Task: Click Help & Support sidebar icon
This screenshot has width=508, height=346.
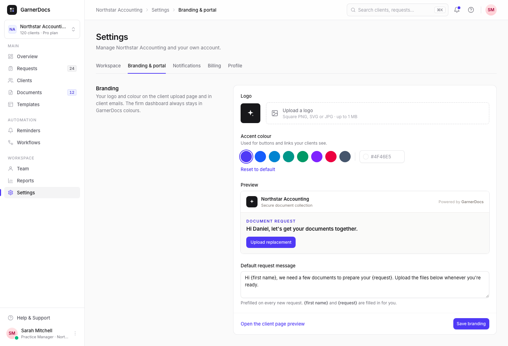Action: coord(11,318)
